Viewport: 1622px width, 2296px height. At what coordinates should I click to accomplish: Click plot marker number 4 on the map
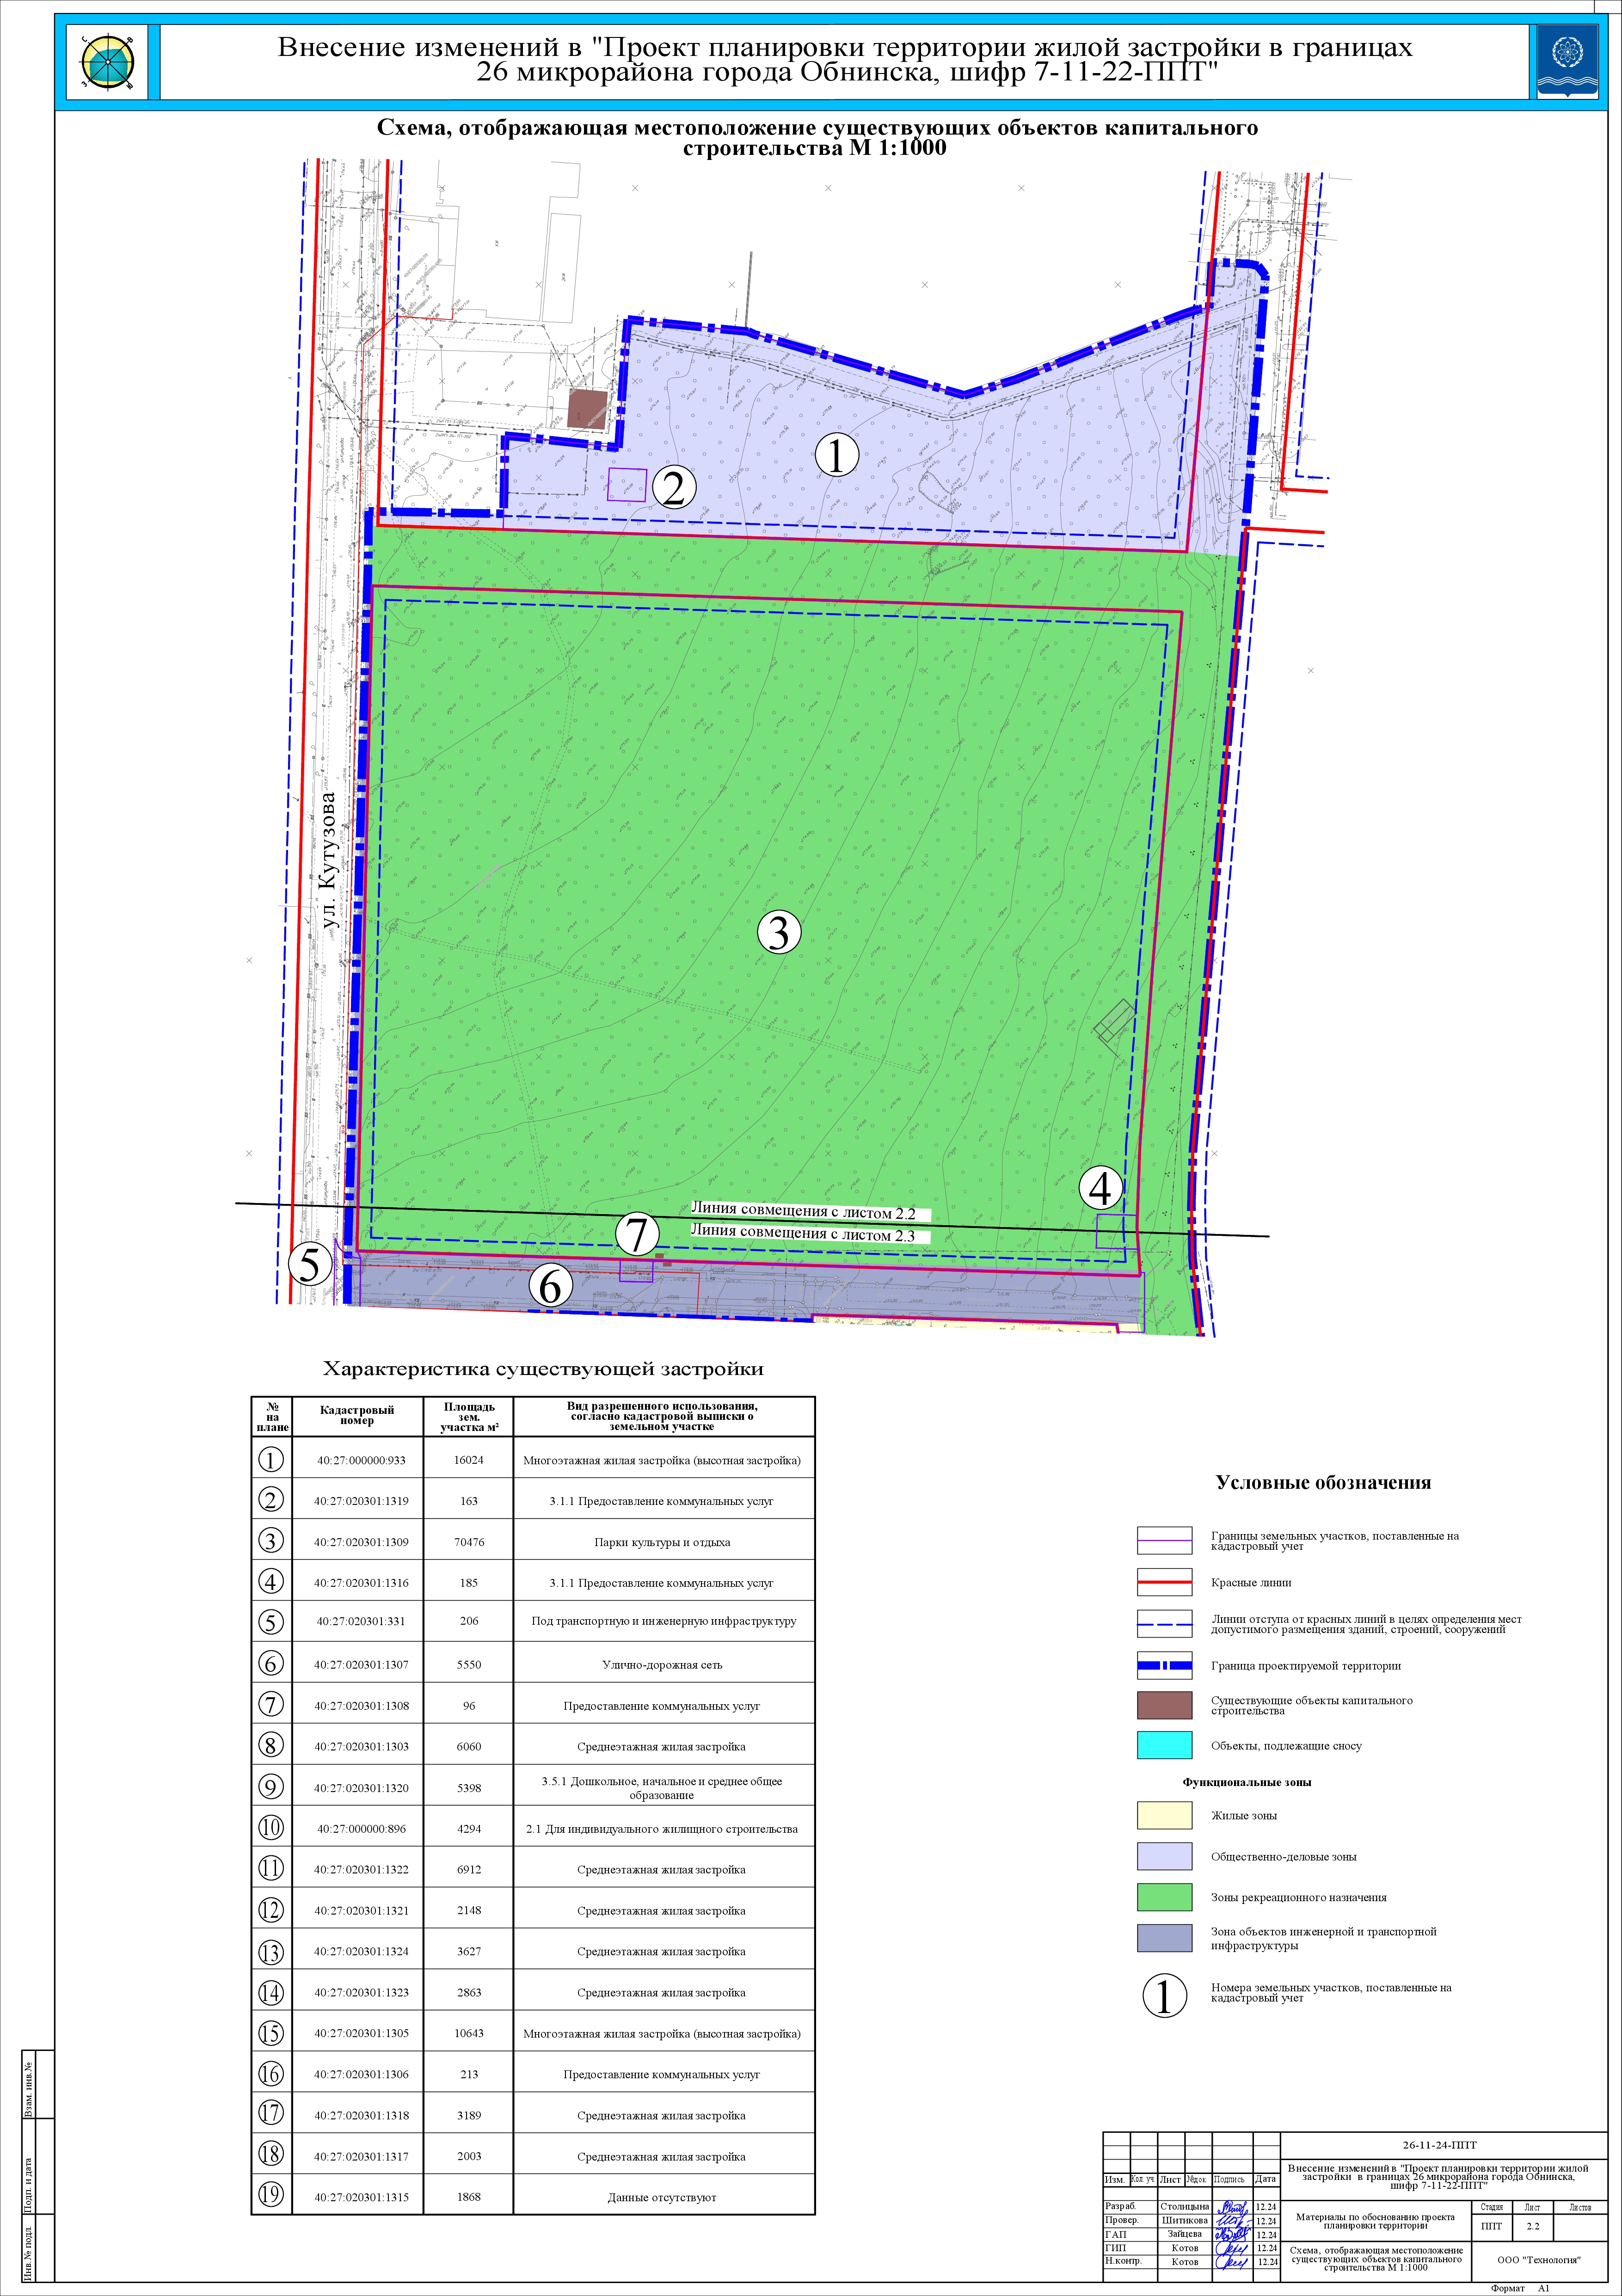pos(1100,1189)
